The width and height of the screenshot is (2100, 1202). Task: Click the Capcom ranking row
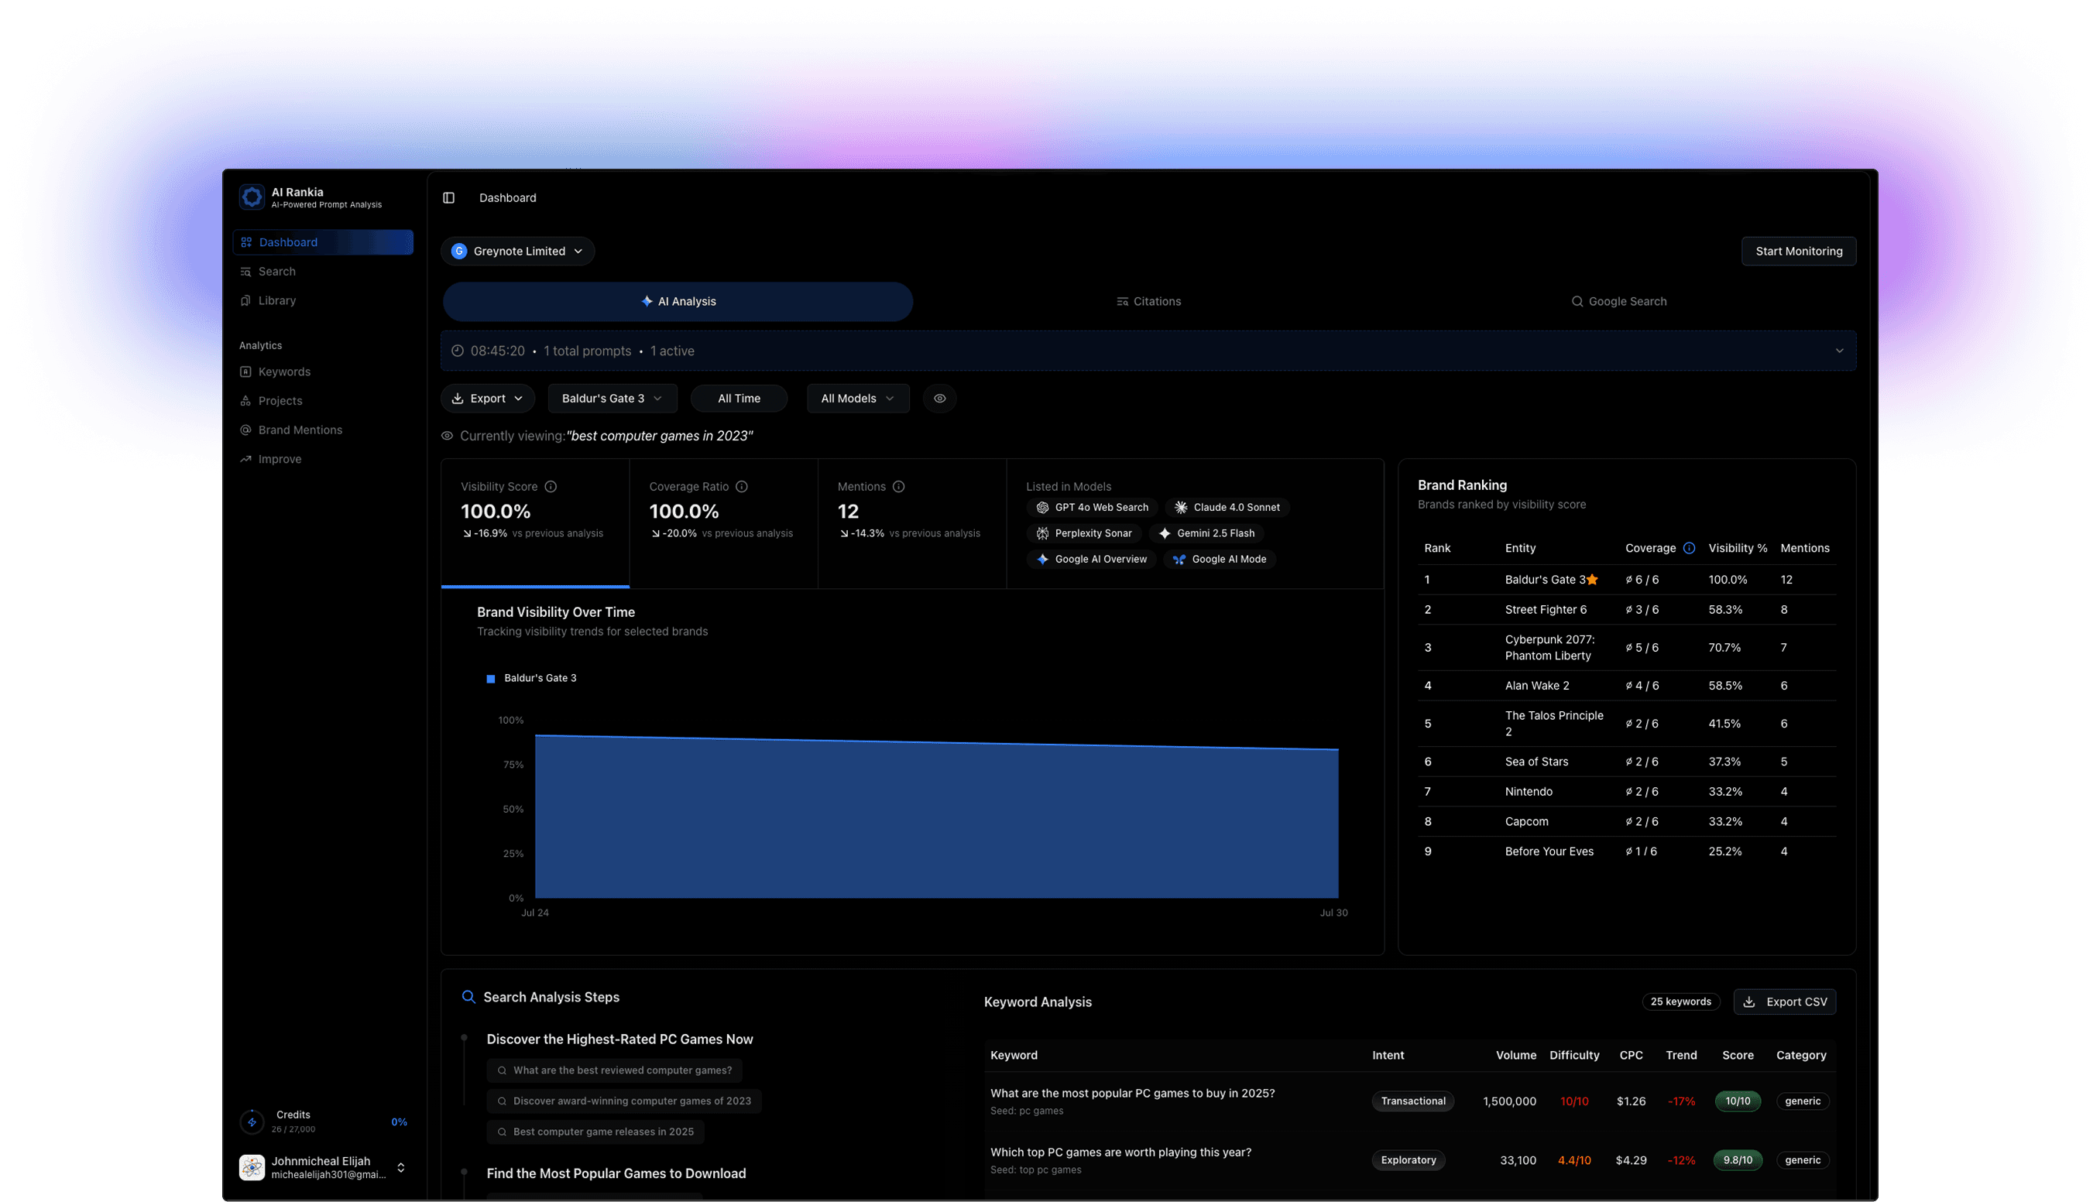[1626, 820]
